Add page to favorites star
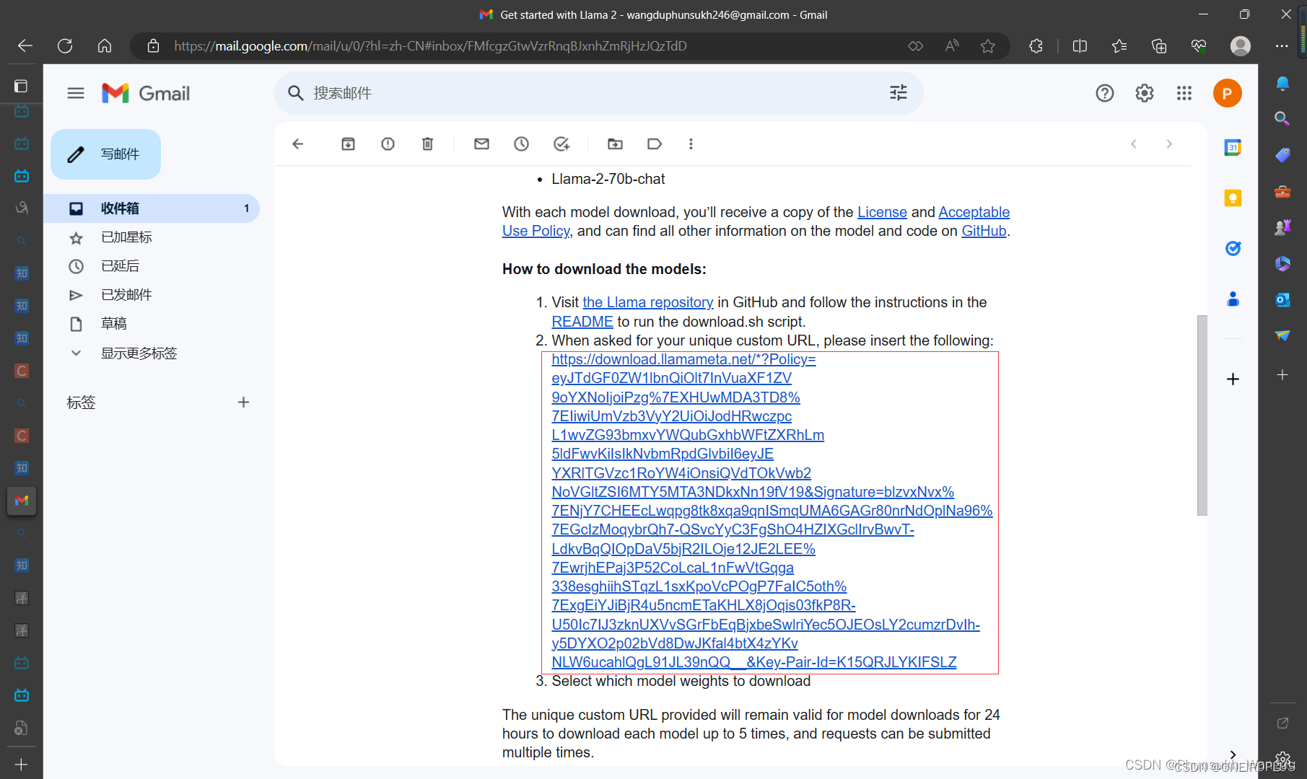The height and width of the screenshot is (779, 1307). pyautogui.click(x=987, y=46)
